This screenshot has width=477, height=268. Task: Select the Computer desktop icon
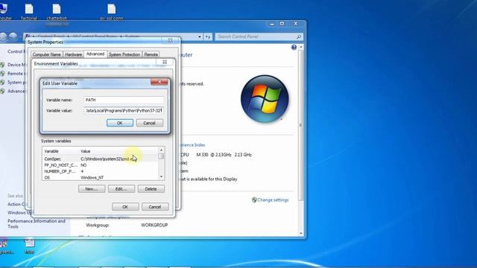[x=4, y=12]
